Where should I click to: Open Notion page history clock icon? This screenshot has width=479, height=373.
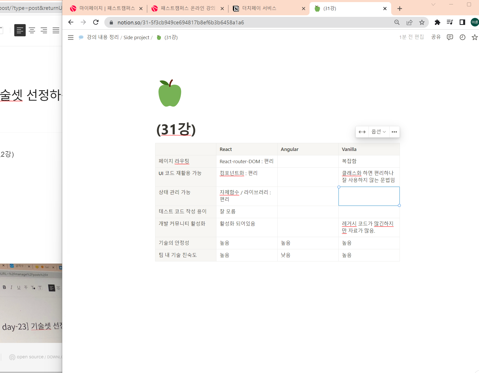[462, 37]
